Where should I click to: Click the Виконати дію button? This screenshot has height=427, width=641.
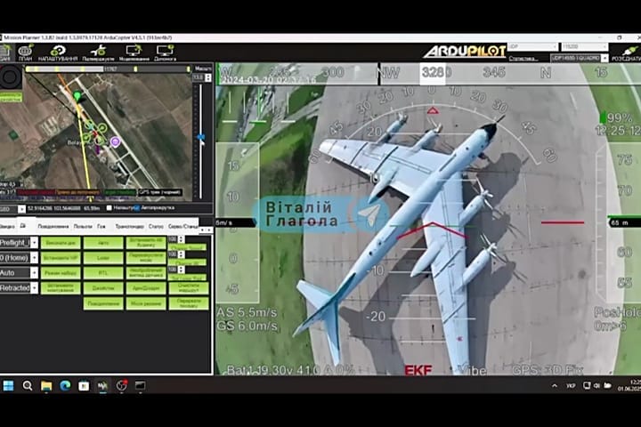point(61,243)
